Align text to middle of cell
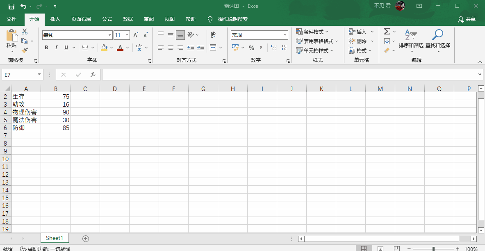This screenshot has height=251, width=485. click(171, 35)
